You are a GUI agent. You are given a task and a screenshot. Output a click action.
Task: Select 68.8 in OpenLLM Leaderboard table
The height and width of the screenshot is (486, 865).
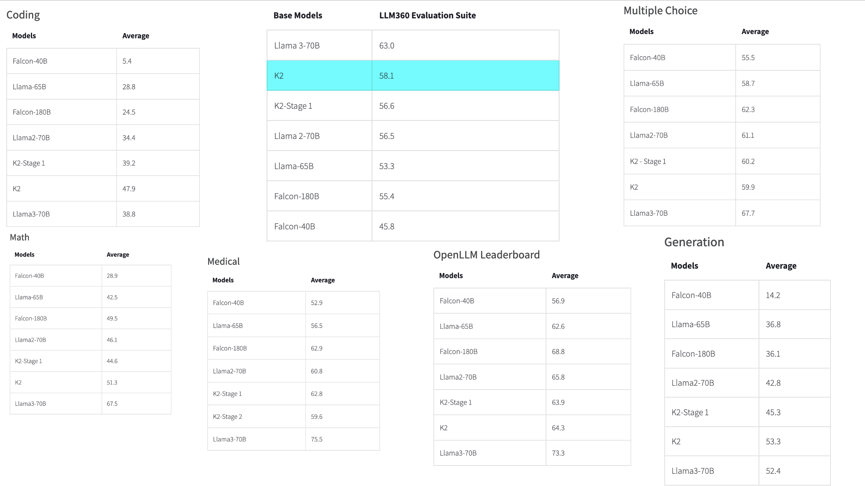pyautogui.click(x=558, y=352)
